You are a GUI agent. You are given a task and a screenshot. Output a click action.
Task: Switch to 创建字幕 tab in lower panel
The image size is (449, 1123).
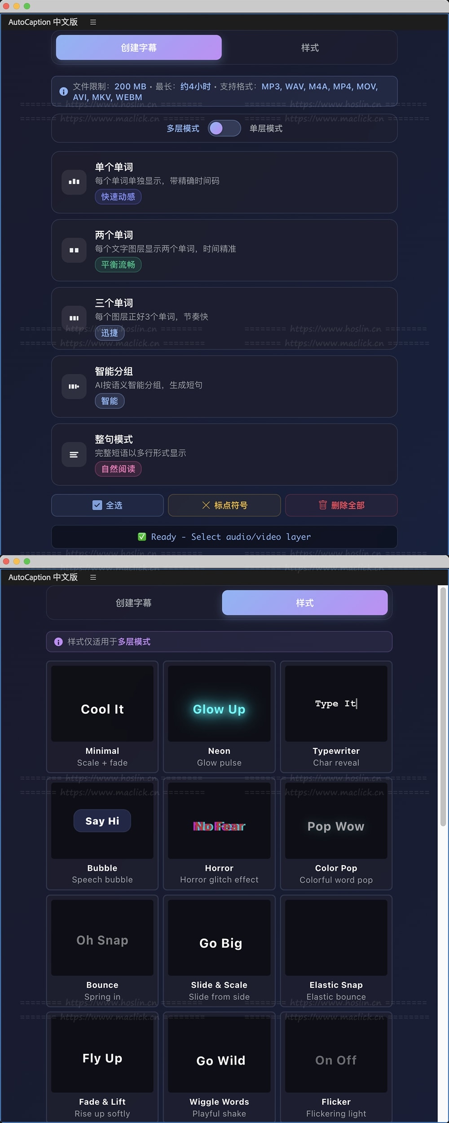pyautogui.click(x=134, y=603)
